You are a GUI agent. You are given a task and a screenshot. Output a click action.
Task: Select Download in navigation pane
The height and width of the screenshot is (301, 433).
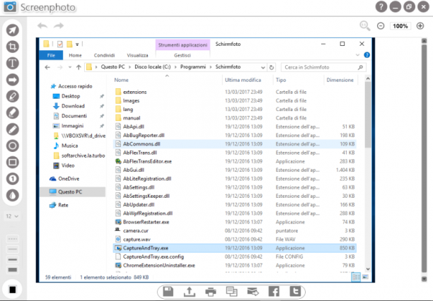[73, 106]
